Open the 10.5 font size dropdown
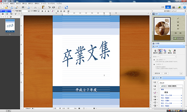 [39, 11]
